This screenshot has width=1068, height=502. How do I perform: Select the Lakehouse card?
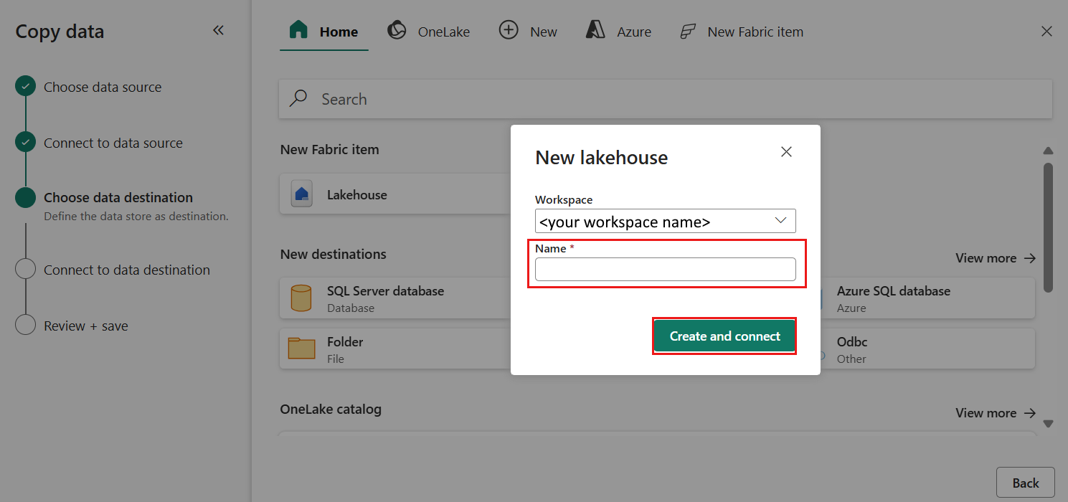click(x=395, y=194)
